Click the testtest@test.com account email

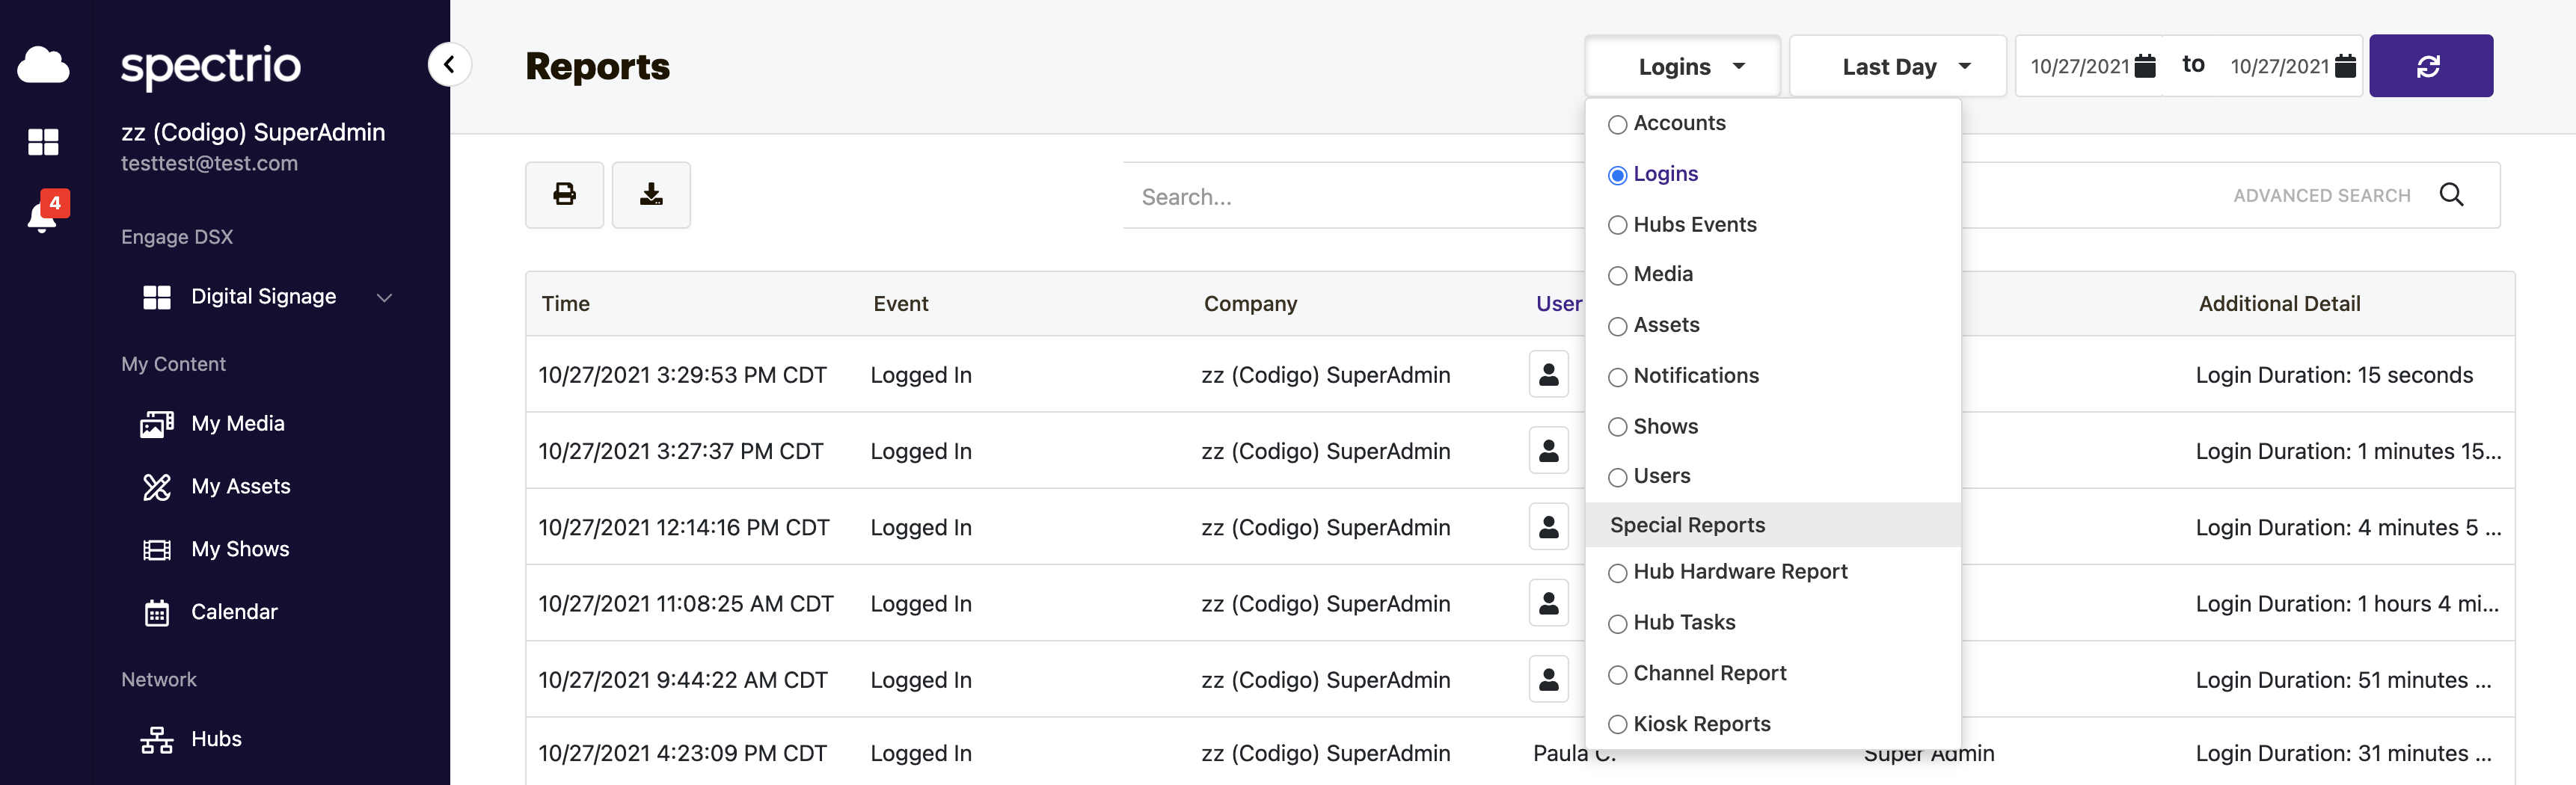(209, 164)
